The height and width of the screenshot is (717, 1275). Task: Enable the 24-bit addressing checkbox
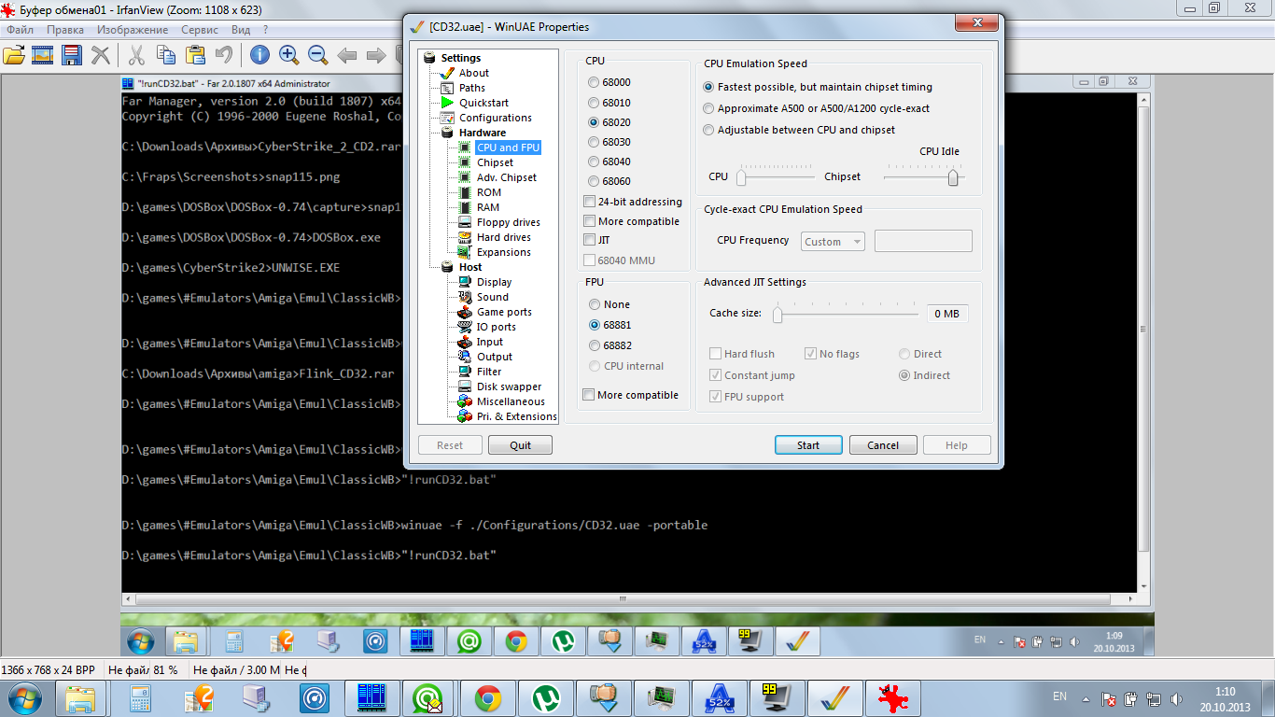tap(589, 202)
